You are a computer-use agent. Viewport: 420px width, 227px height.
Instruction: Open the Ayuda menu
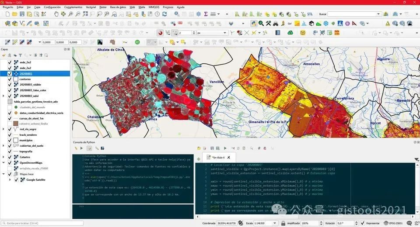[181, 7]
